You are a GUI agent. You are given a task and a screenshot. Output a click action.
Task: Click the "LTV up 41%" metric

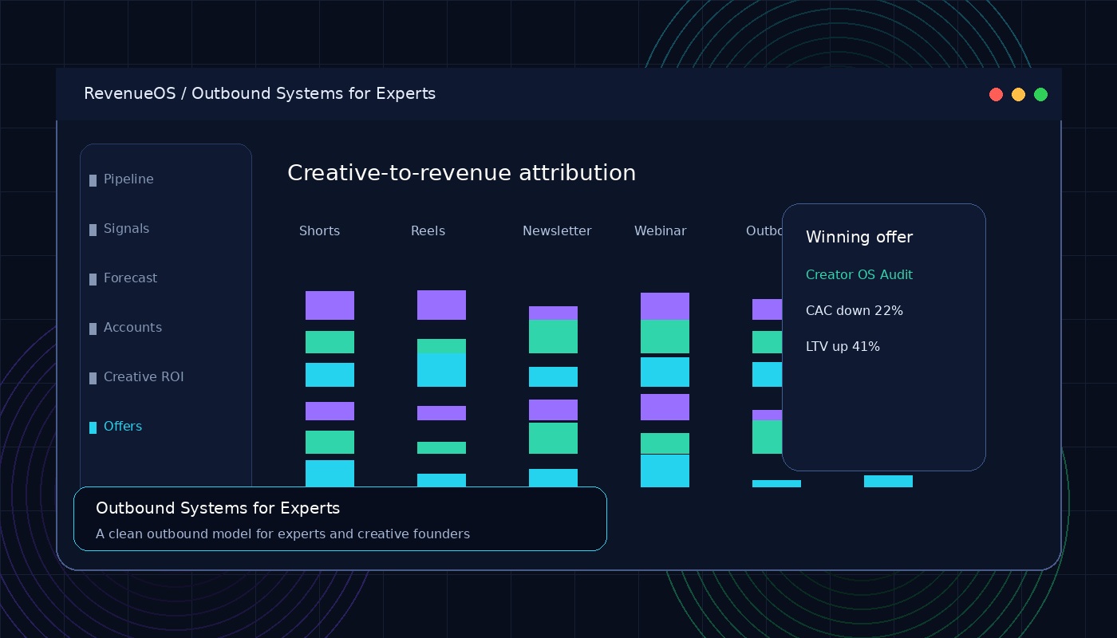843,347
